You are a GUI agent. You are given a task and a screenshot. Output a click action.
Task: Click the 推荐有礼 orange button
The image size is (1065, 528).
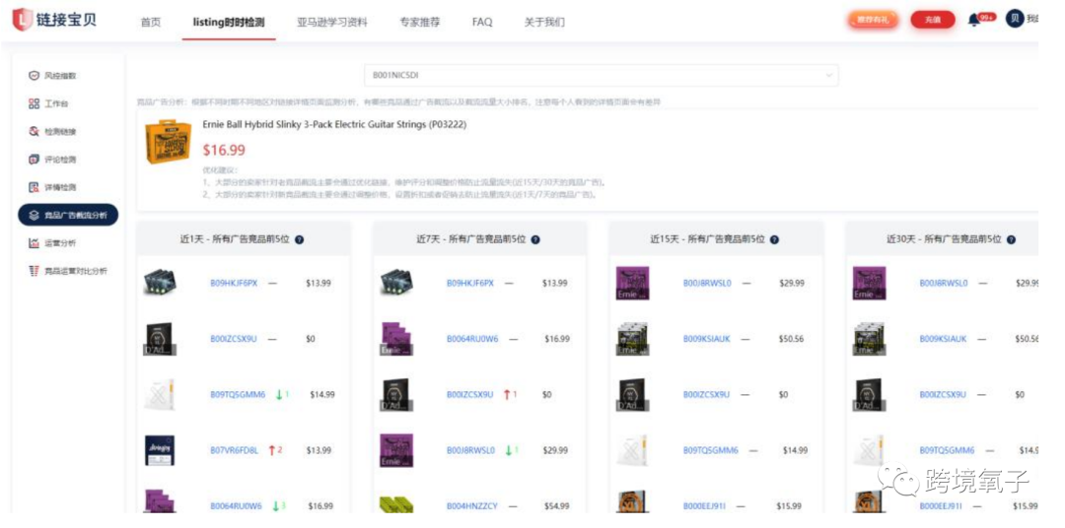pos(873,20)
